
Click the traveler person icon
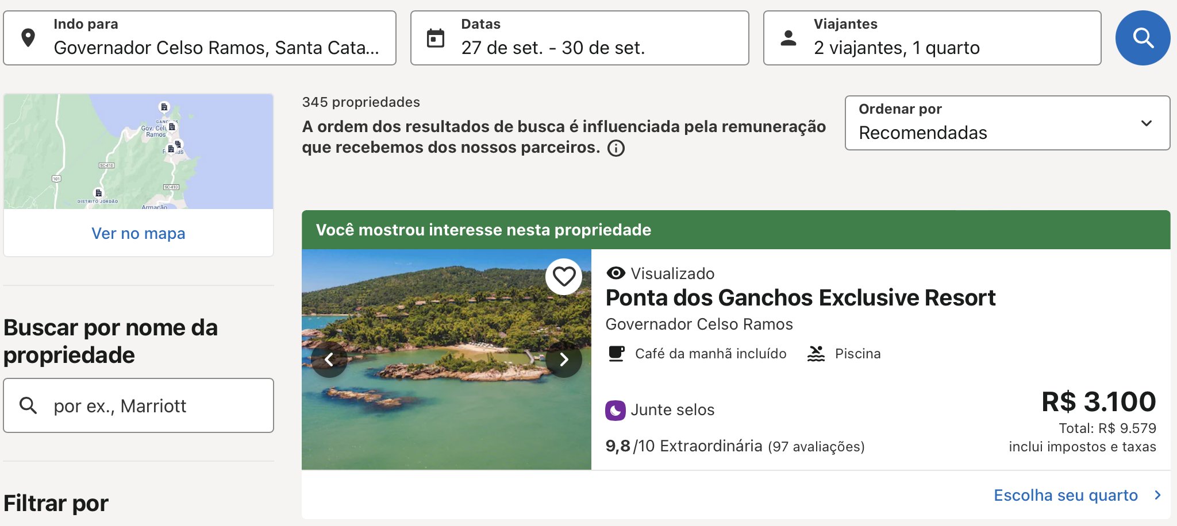tap(788, 38)
